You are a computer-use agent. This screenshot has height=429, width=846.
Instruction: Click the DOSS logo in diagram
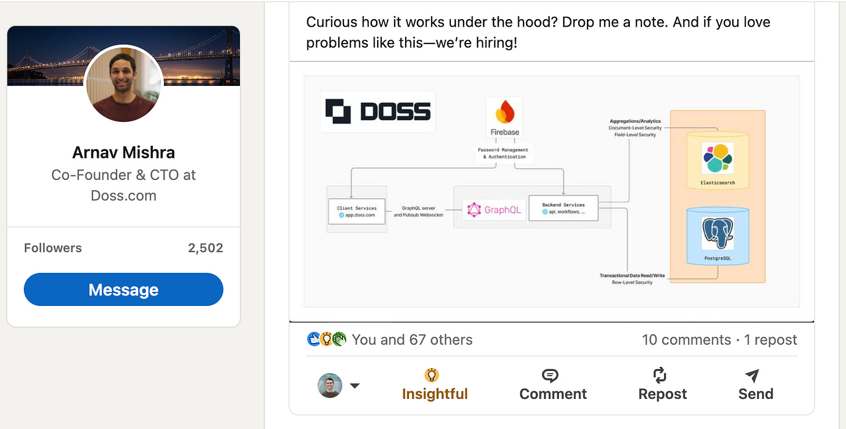point(378,111)
